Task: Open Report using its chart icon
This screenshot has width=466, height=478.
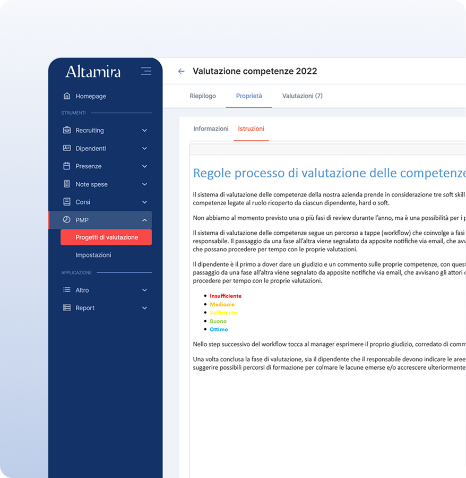Action: point(66,308)
